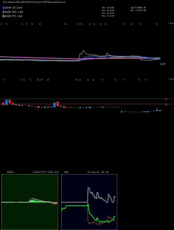Click the axis label 3 on candlestick chart
174x230 pixels.
coord(166,99)
